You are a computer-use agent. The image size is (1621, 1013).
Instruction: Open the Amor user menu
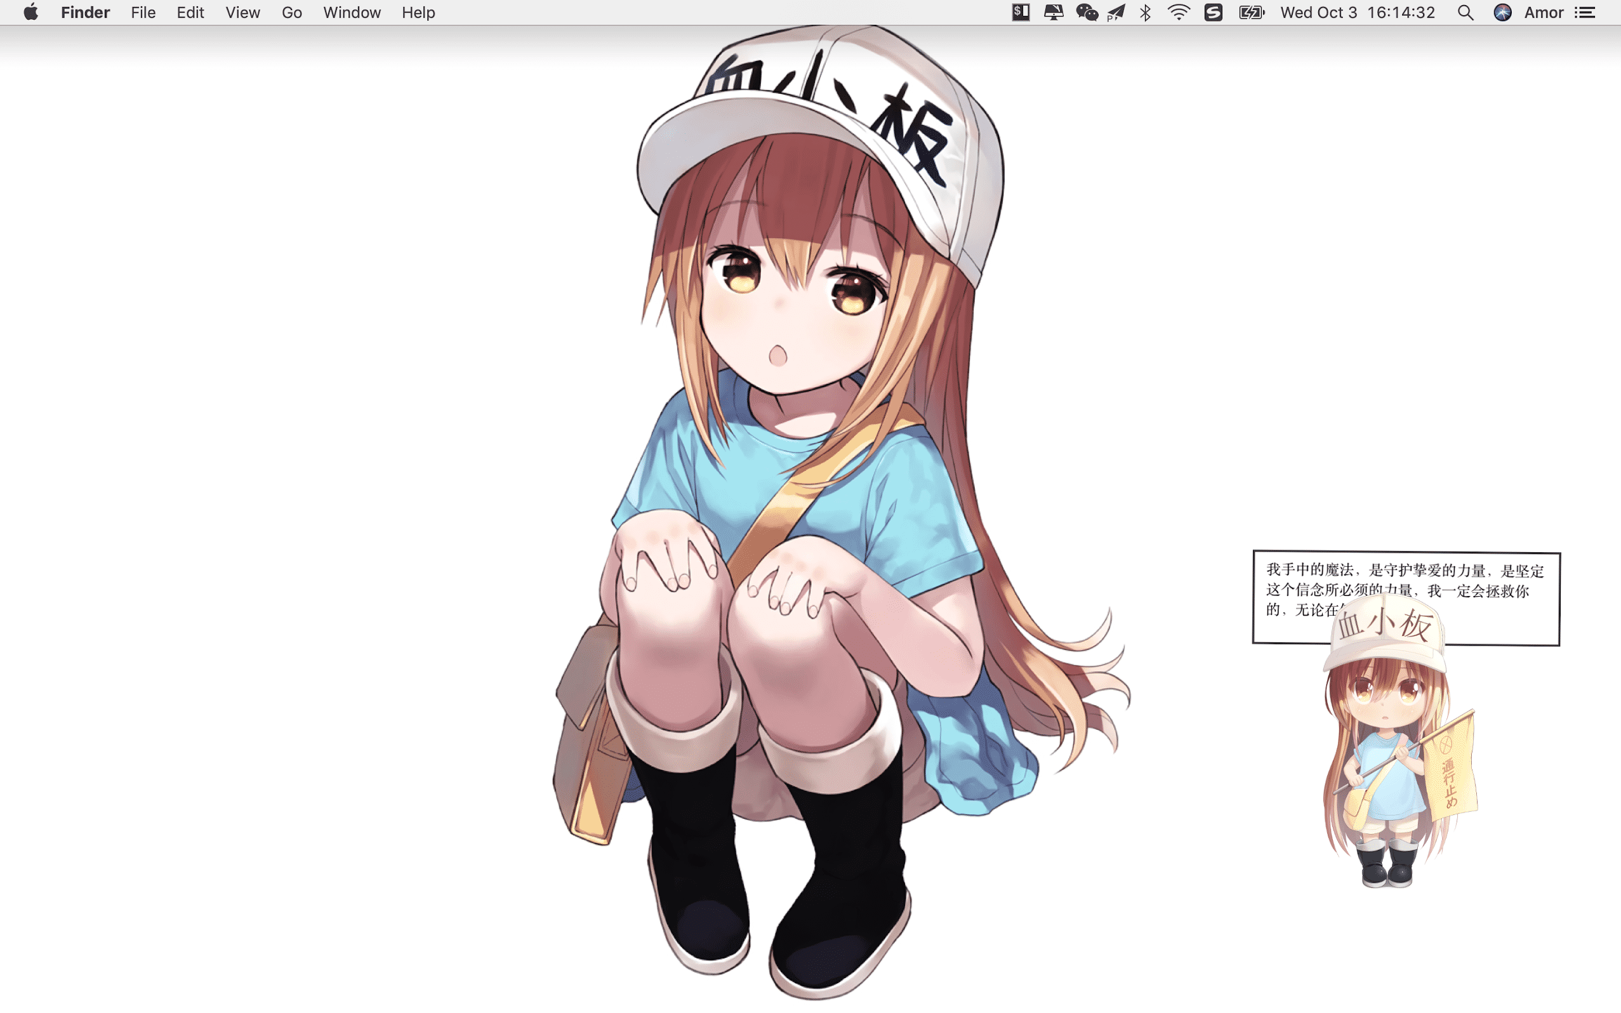[x=1544, y=12]
